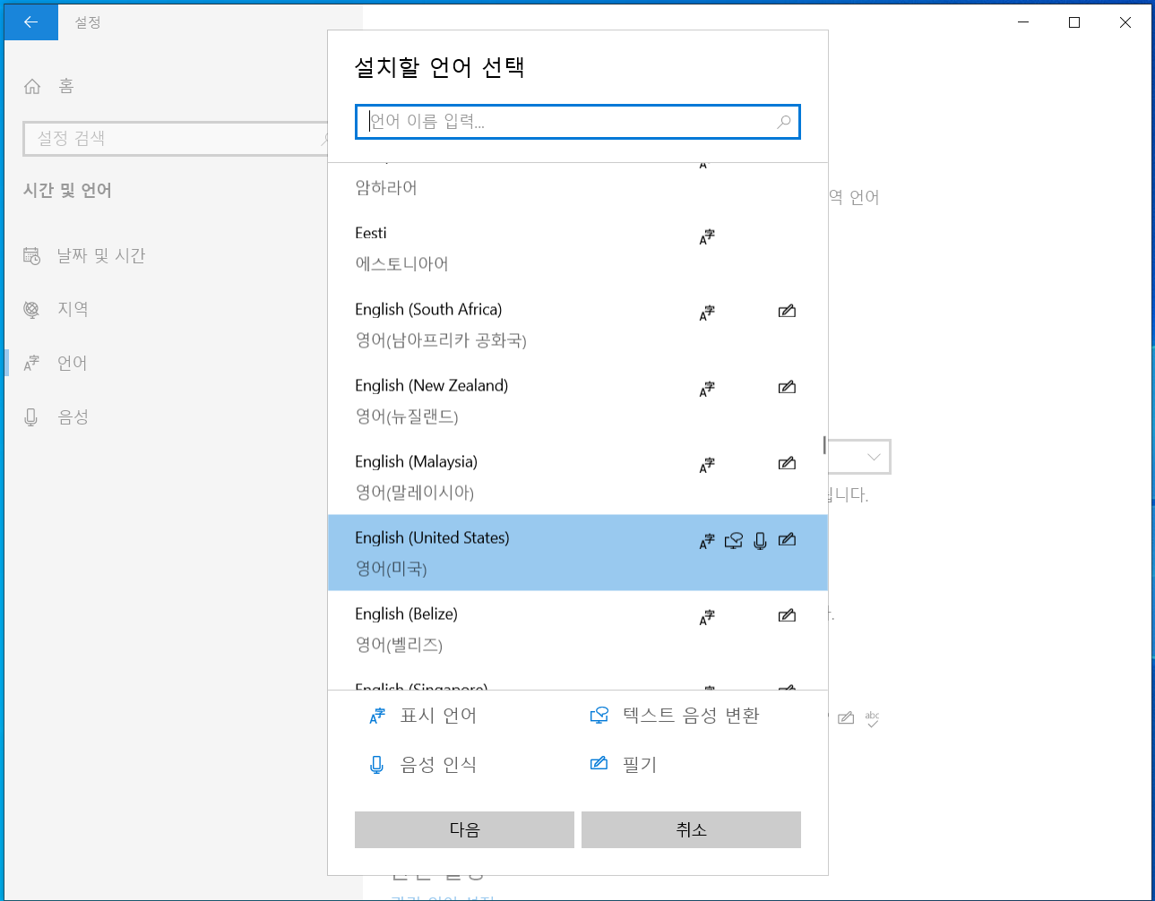Click the 영어(미국) subtitle text
This screenshot has height=901, width=1155.
point(392,569)
